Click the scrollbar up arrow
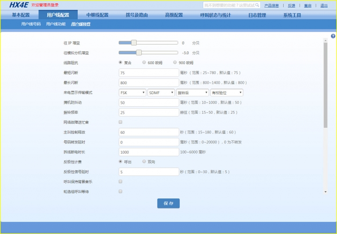337x234 pixels. click(x=325, y=40)
